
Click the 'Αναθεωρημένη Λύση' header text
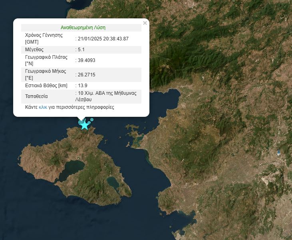pyautogui.click(x=83, y=28)
